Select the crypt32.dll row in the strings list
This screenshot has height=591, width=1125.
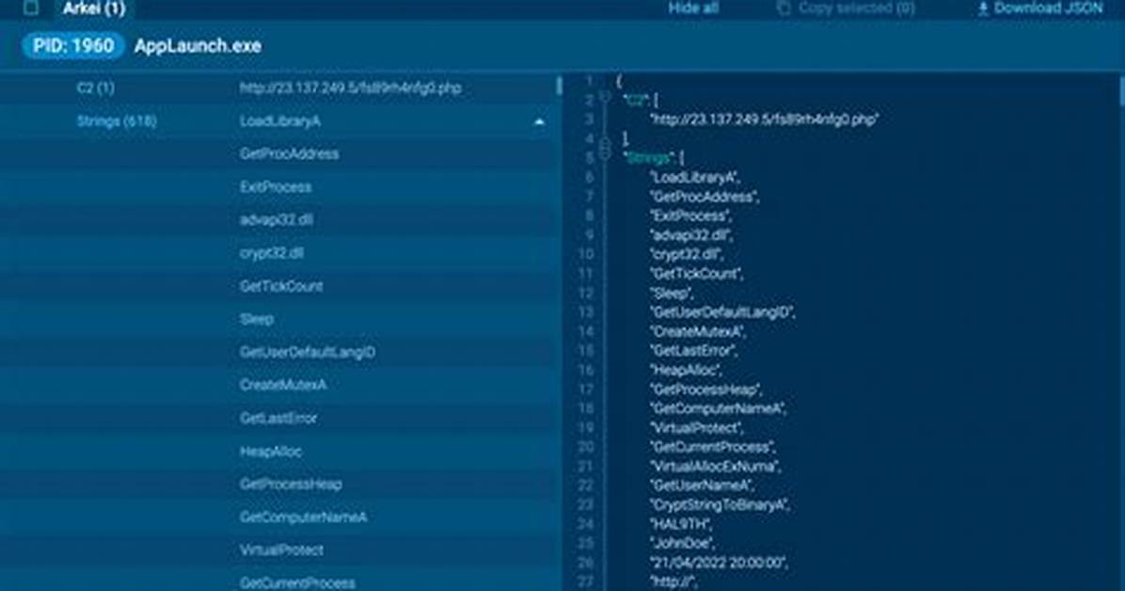279,253
